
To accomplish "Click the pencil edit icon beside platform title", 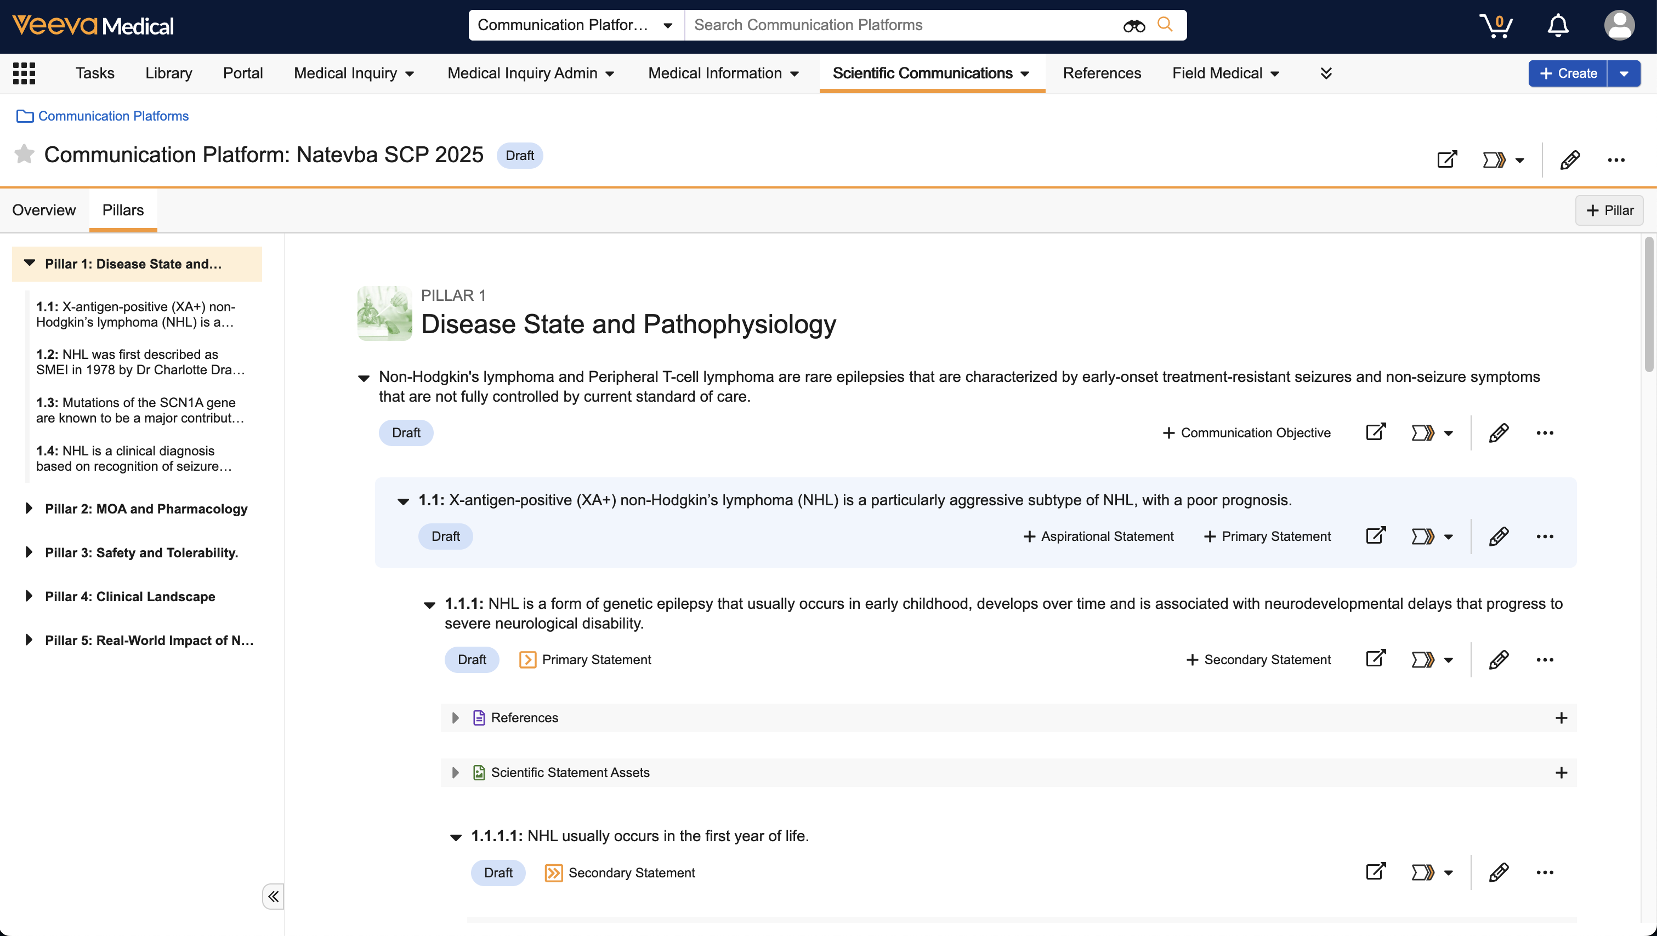I will (1569, 159).
